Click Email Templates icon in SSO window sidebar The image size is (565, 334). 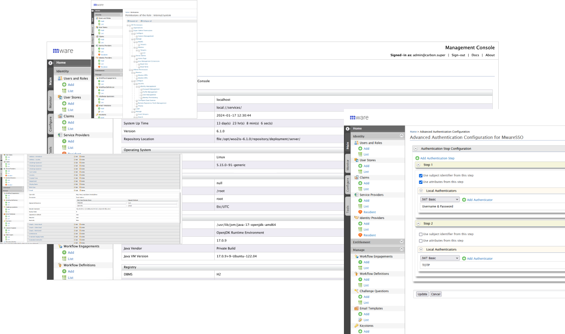tap(356, 308)
